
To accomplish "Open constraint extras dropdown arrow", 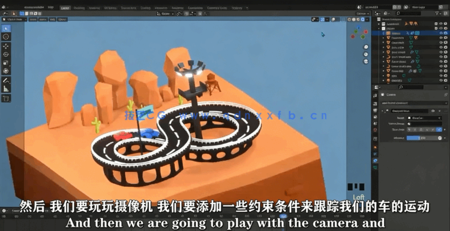I will click(440, 111).
